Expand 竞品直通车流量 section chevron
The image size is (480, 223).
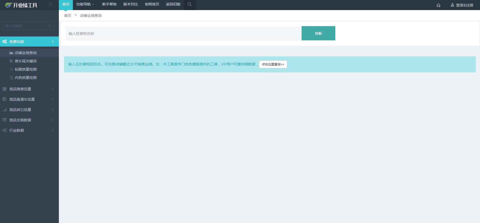click(53, 99)
